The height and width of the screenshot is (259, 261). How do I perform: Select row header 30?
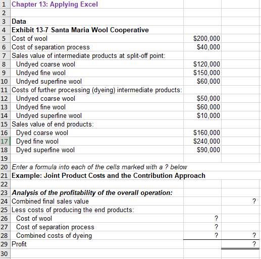coord(5,253)
